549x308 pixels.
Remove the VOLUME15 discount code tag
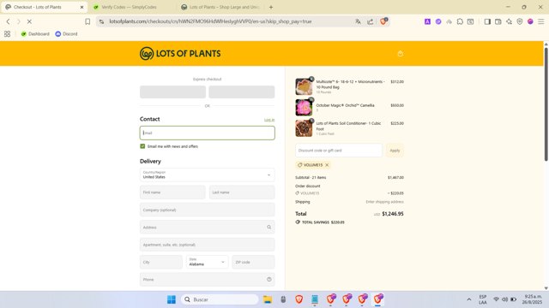coord(327,165)
